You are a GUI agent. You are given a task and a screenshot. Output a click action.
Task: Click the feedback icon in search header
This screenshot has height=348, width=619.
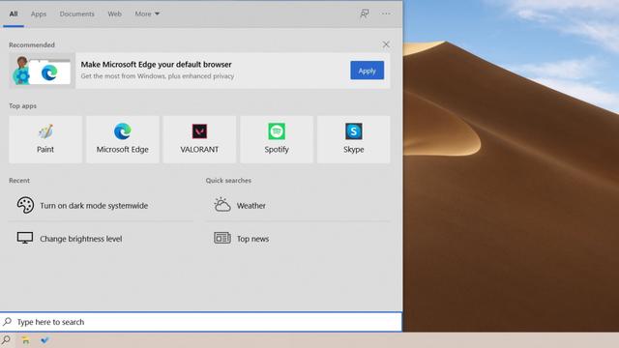364,14
